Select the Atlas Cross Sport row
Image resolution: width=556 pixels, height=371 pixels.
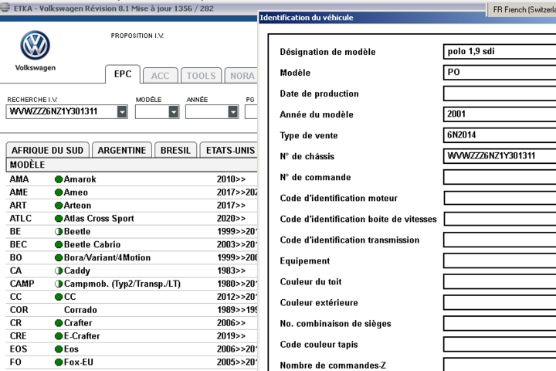pos(131,218)
